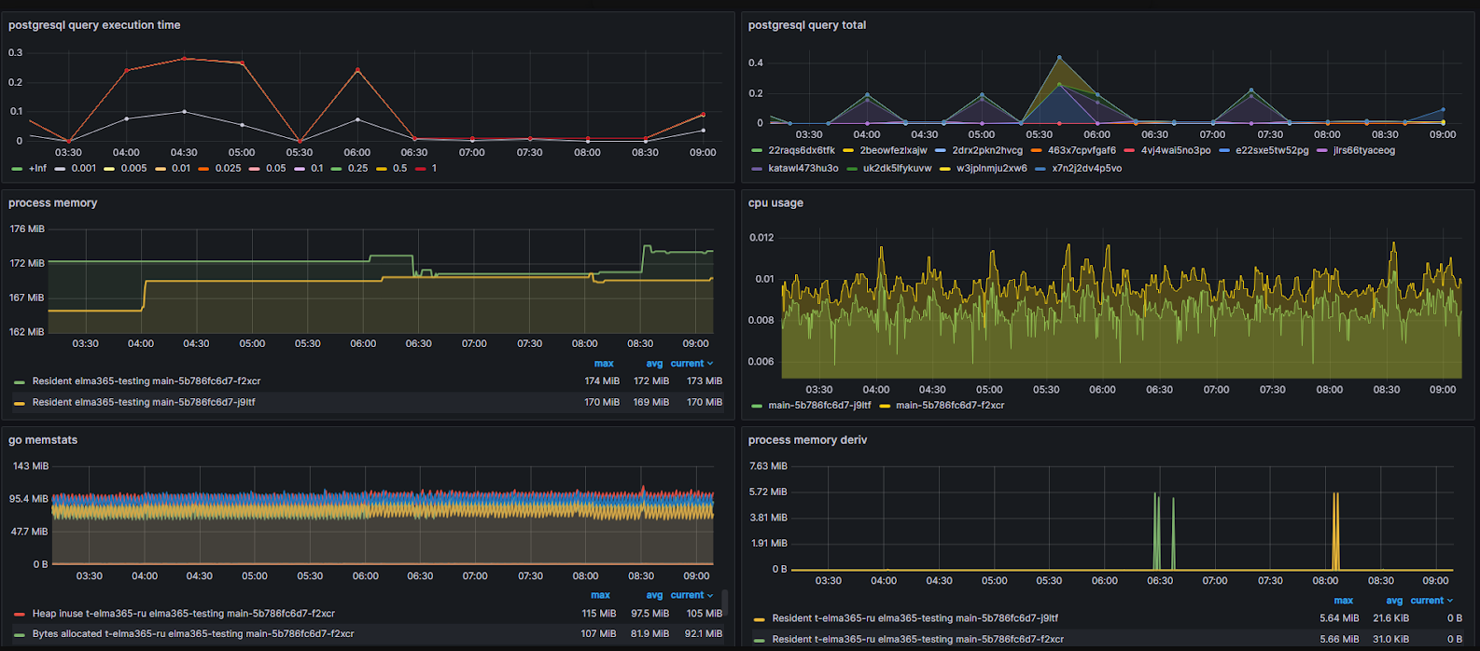Toggle series 22raqs6dx6tfk in query total legend
This screenshot has width=1480, height=651.
801,150
